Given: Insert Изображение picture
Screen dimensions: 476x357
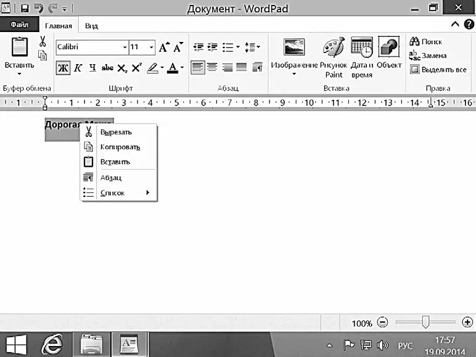Looking at the screenshot, I should tap(294, 47).
